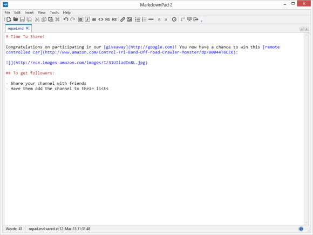Click the Save All icon
The height and width of the screenshot is (235, 313).
(x=29, y=19)
